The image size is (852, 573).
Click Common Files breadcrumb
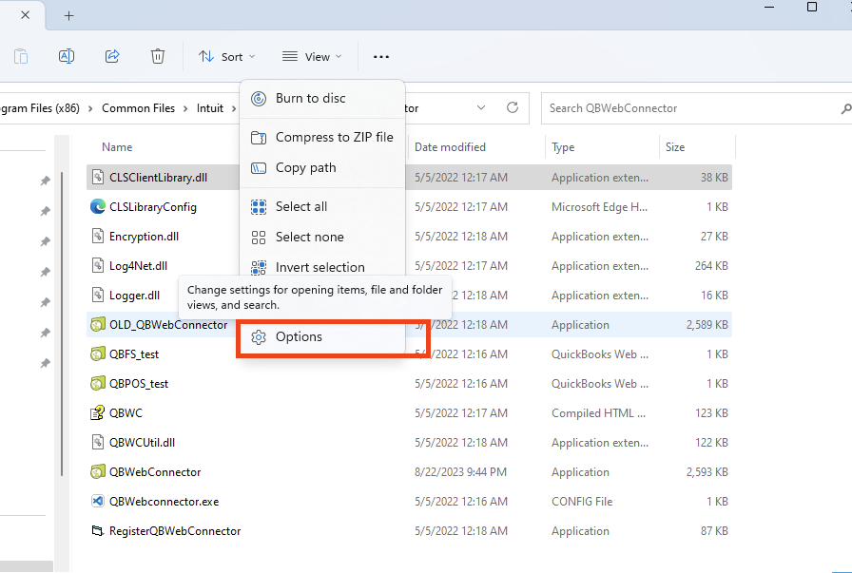coord(138,108)
